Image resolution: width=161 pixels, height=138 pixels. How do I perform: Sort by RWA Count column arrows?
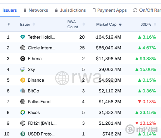click(84, 24)
